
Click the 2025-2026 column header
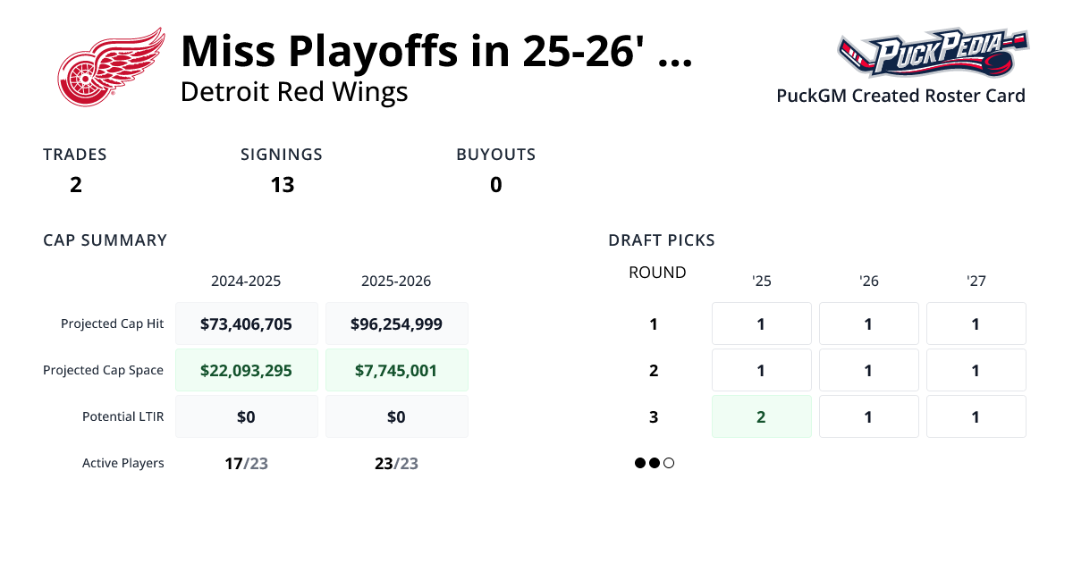(x=396, y=281)
